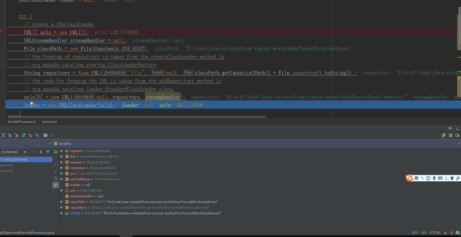Open the Sogou toolbox wrench icon
Screen dimensions: 461x237
click(x=458, y=178)
